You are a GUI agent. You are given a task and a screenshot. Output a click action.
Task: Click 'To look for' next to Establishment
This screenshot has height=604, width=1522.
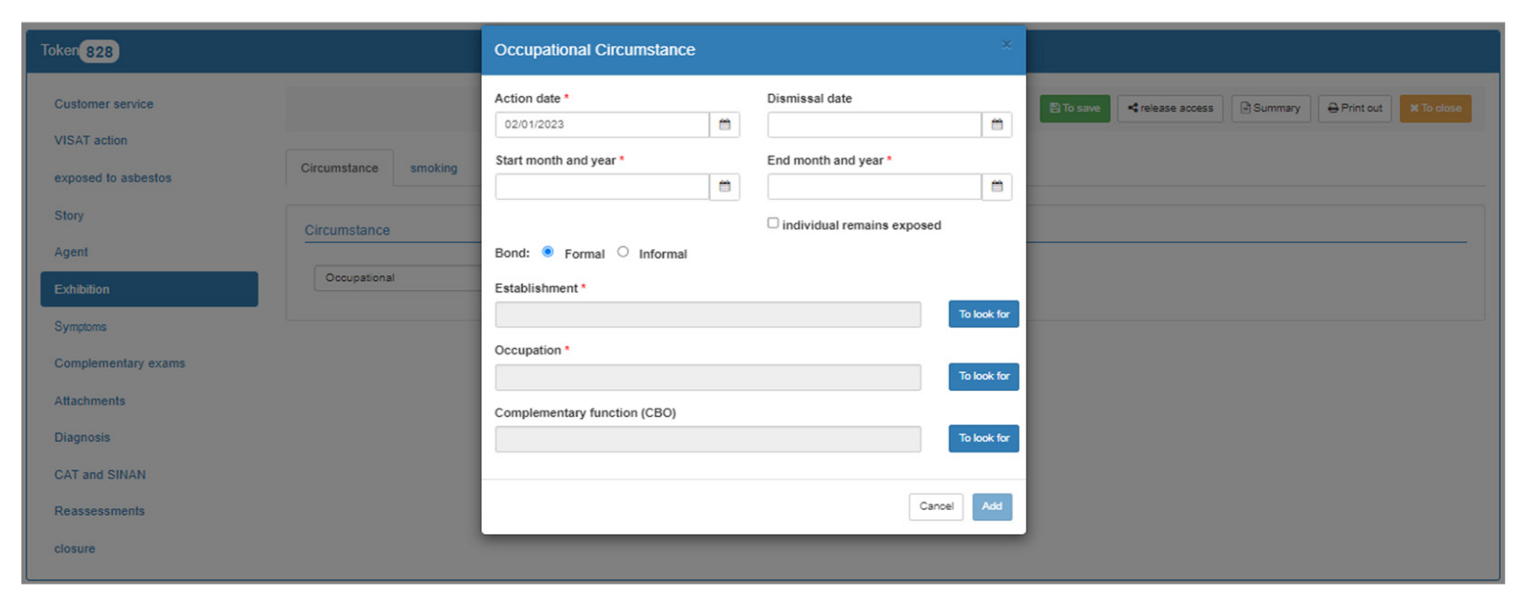[983, 315]
